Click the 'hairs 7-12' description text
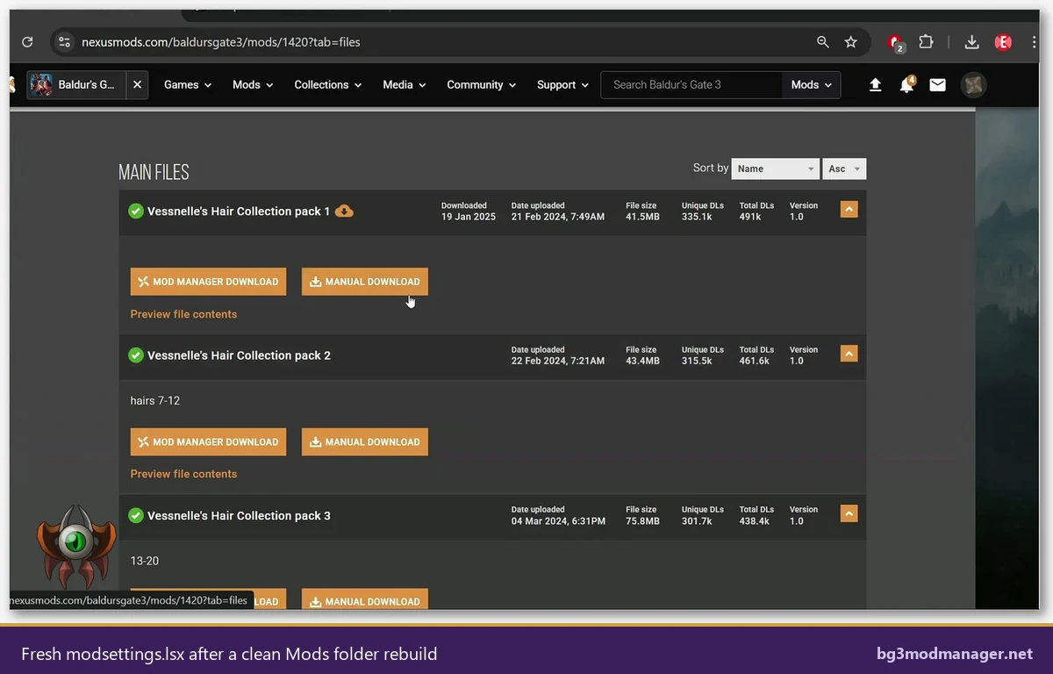 [x=154, y=401]
